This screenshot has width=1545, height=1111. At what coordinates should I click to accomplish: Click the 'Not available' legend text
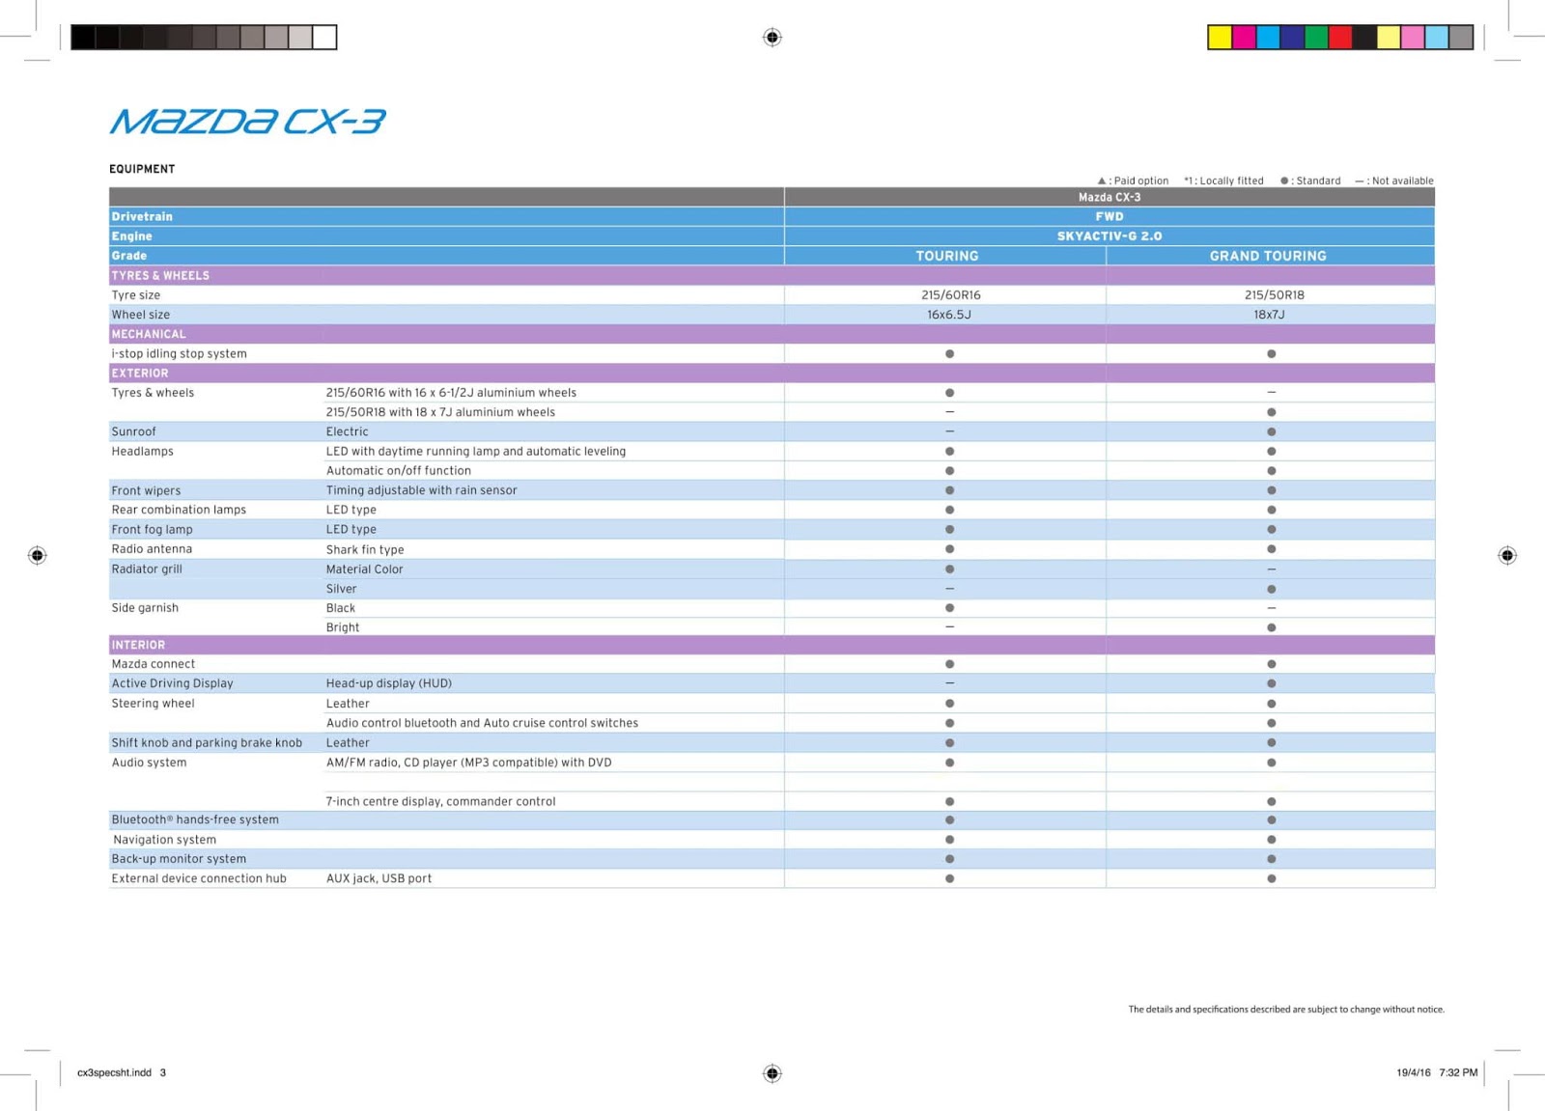click(x=1402, y=181)
